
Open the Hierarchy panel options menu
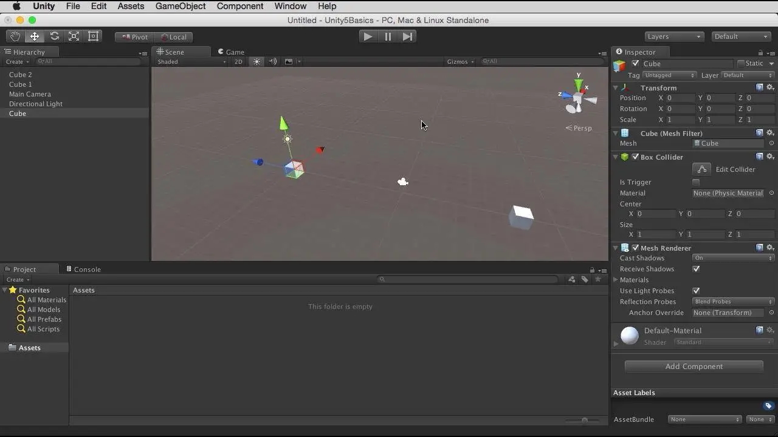(142, 53)
